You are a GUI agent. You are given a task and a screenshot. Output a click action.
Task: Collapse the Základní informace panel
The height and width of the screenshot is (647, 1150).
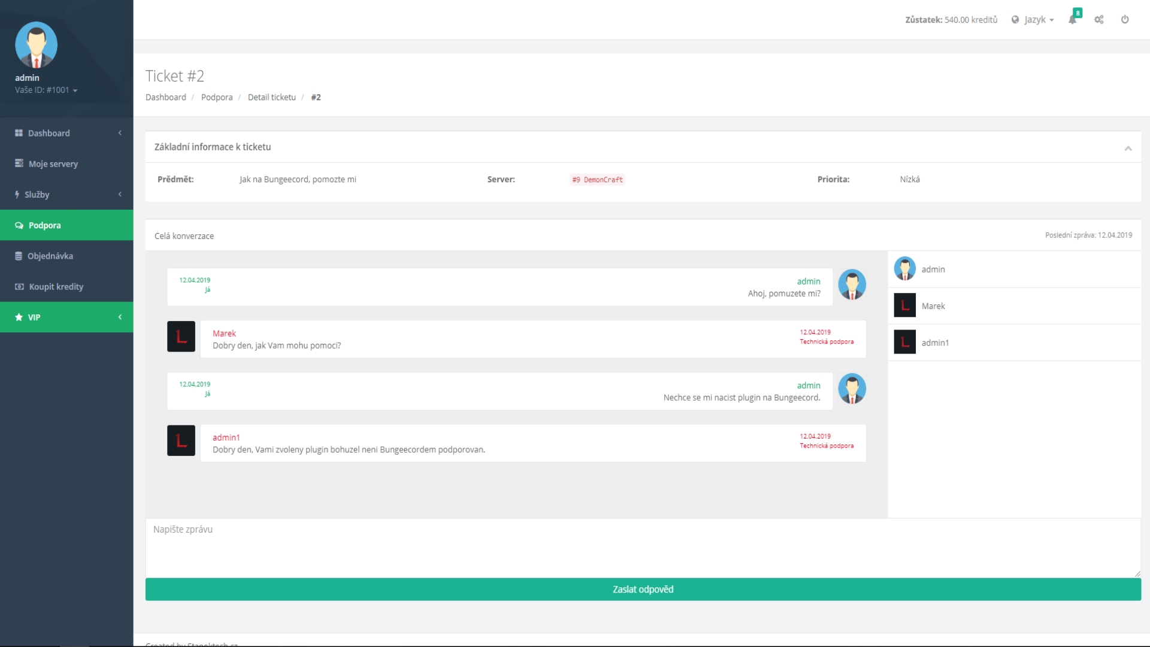pos(1128,148)
